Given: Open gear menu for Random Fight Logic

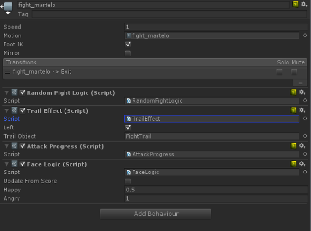Looking at the screenshot, I should tap(302, 92).
